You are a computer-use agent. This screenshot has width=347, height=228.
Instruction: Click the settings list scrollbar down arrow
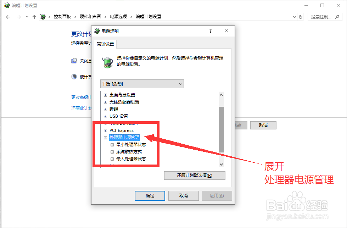coord(221,165)
